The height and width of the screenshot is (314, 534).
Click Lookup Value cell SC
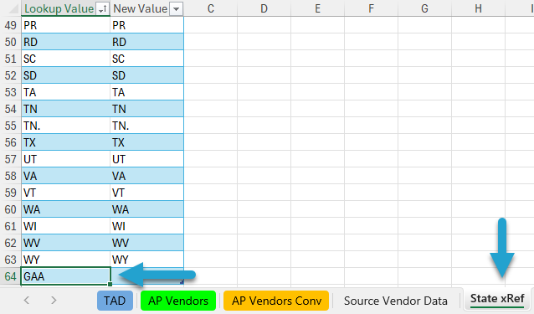tap(66, 59)
